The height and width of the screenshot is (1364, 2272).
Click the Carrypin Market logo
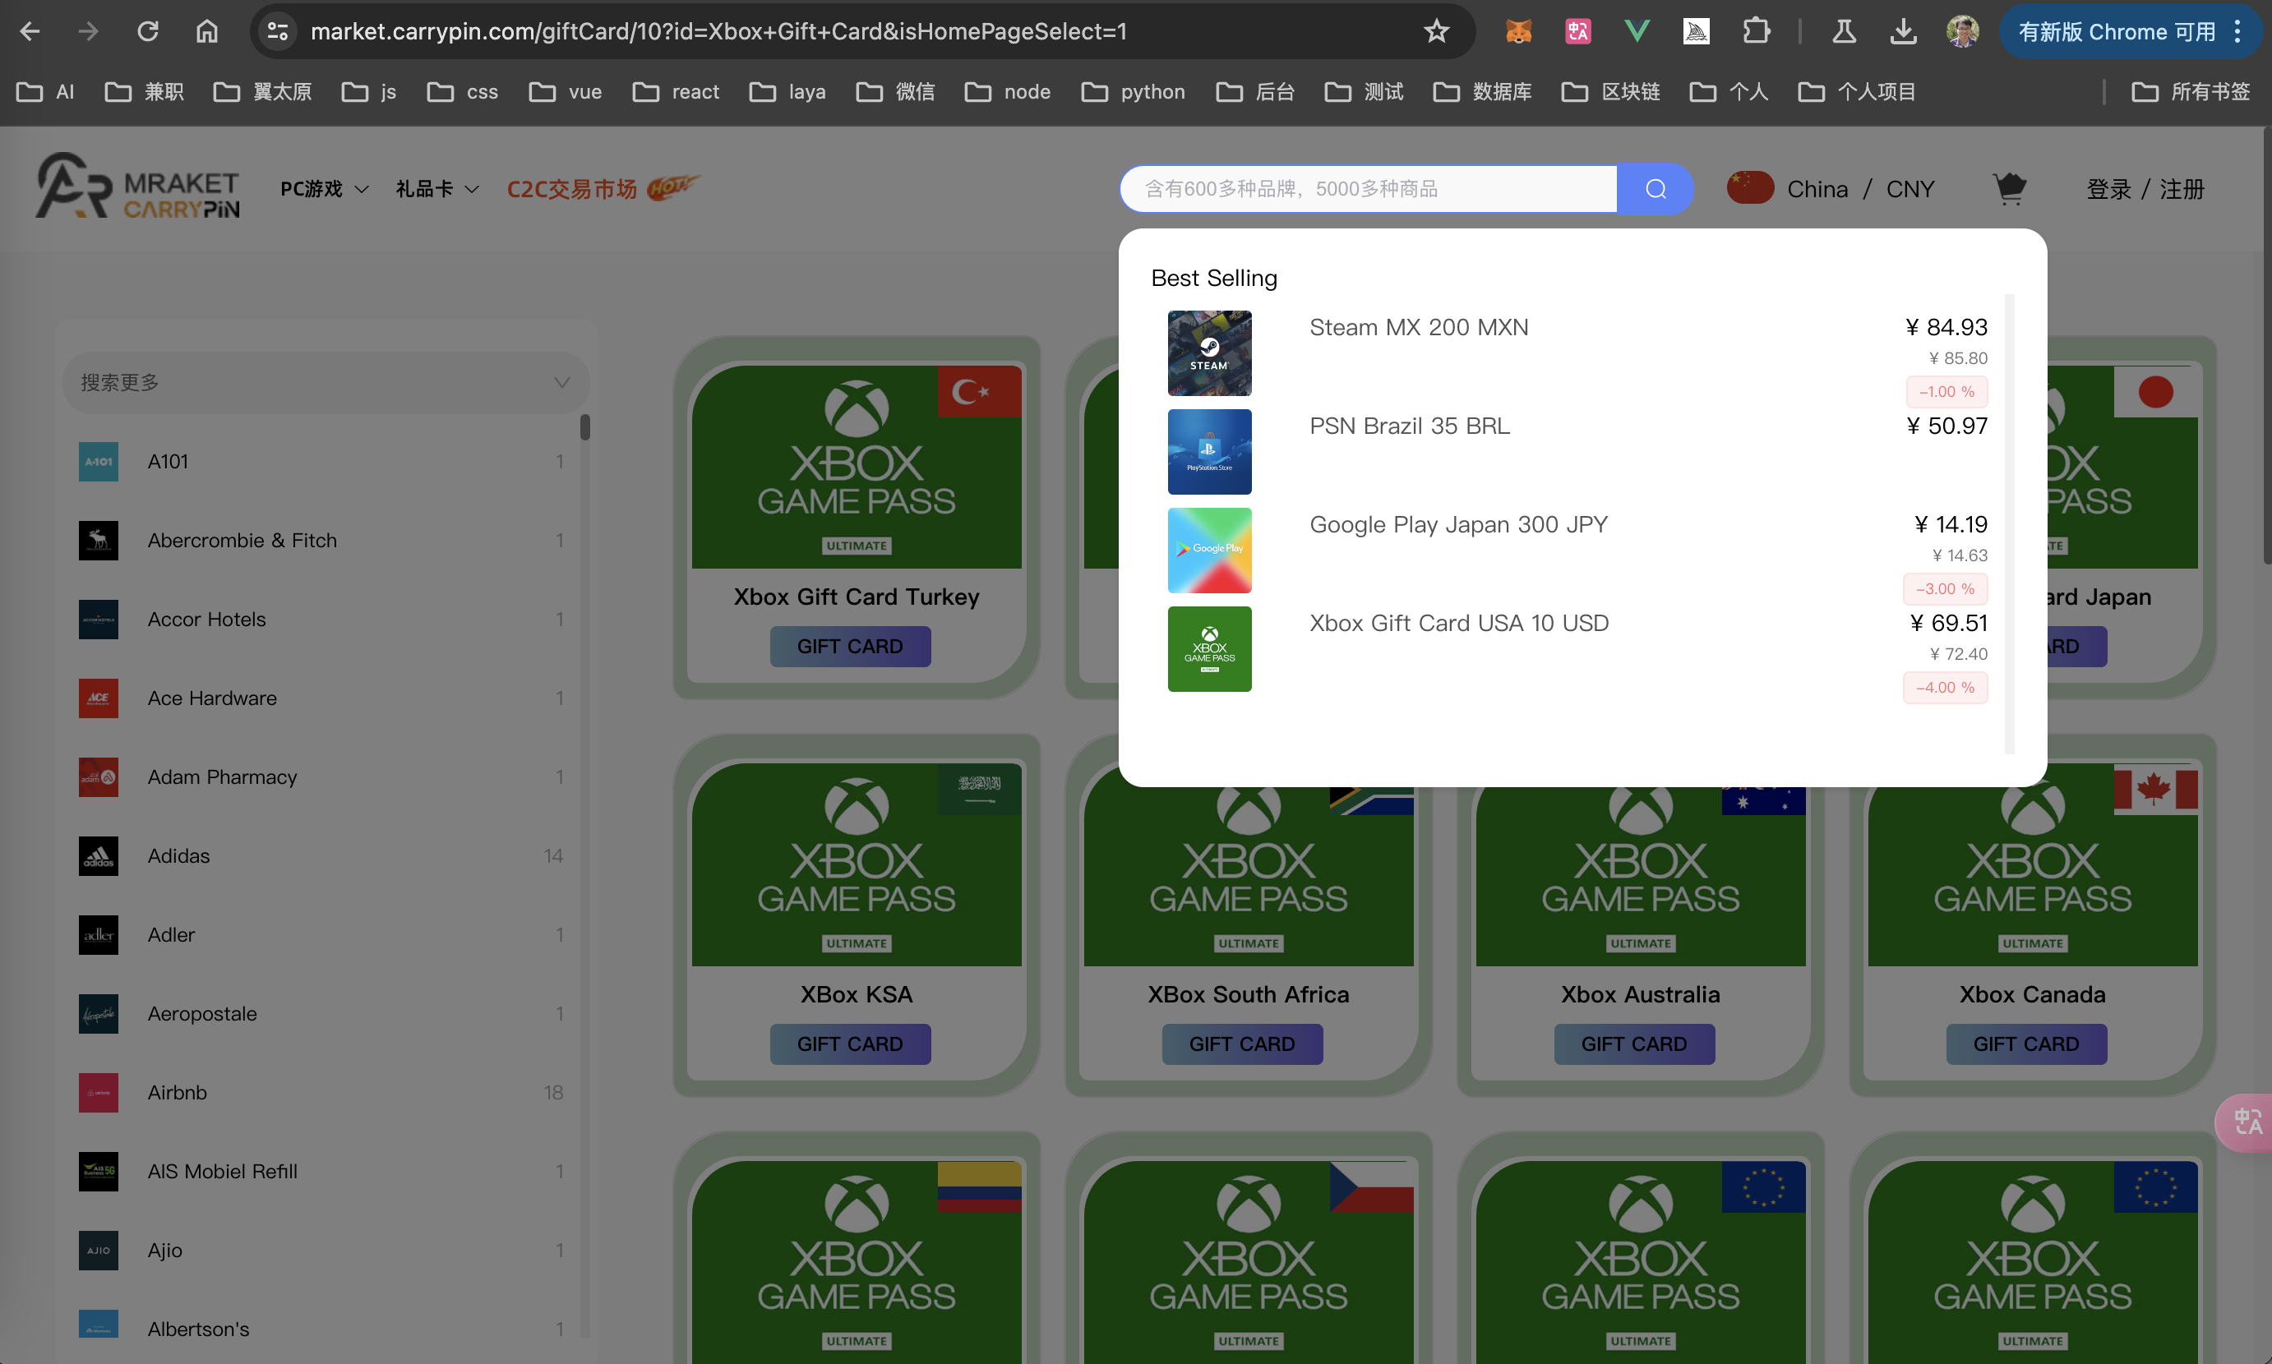click(138, 187)
